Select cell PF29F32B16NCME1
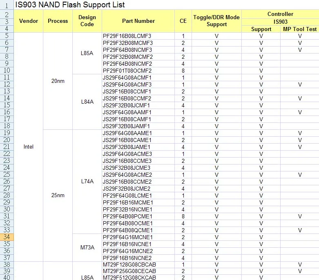The width and height of the screenshot is (319, 280). click(x=138, y=209)
